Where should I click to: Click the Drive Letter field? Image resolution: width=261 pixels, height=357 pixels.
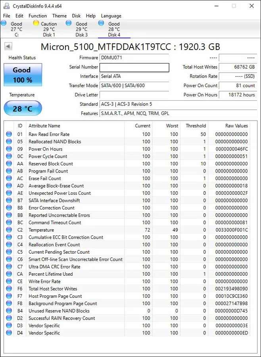tap(134, 95)
